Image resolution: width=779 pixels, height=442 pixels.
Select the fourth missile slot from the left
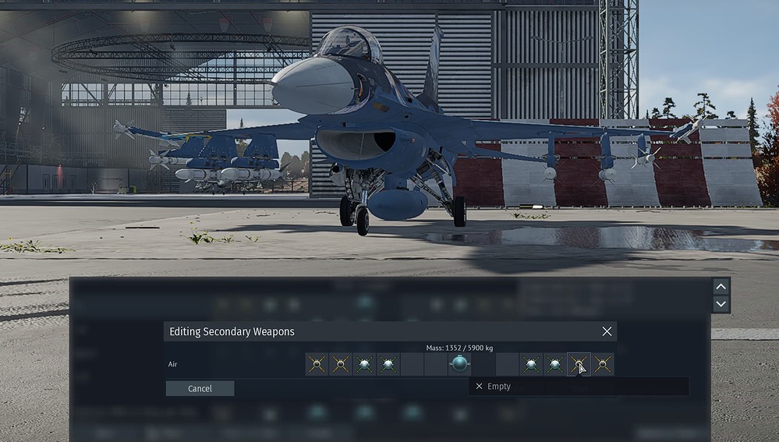point(388,364)
